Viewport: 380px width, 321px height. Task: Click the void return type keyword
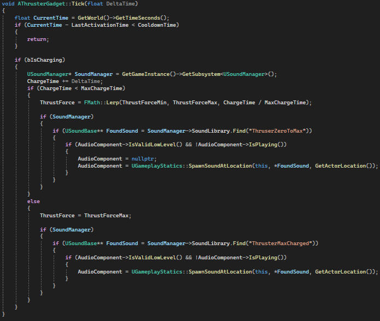8,4
